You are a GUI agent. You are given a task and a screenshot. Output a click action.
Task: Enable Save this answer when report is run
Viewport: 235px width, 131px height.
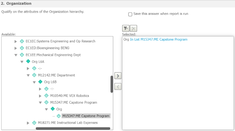click(130, 14)
